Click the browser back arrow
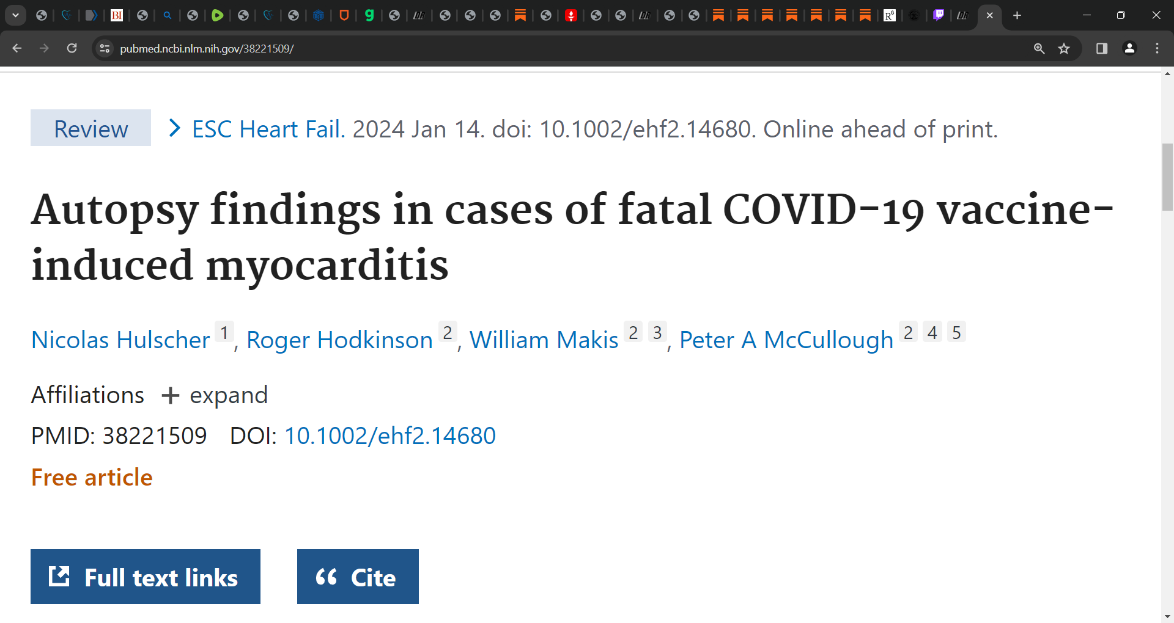The image size is (1174, 623). coord(16,48)
